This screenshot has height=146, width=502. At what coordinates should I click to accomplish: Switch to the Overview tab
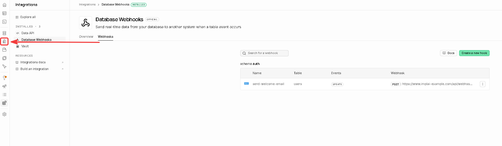click(x=86, y=37)
